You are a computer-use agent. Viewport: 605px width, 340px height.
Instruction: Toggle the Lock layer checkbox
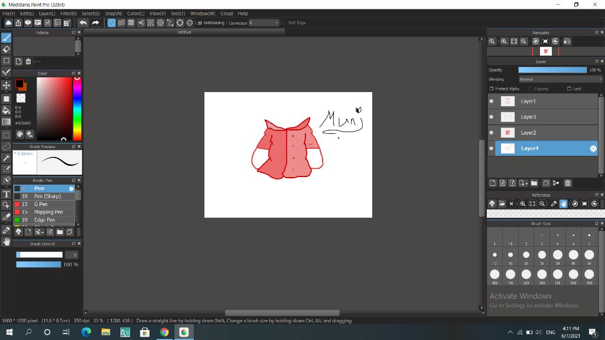(569, 89)
